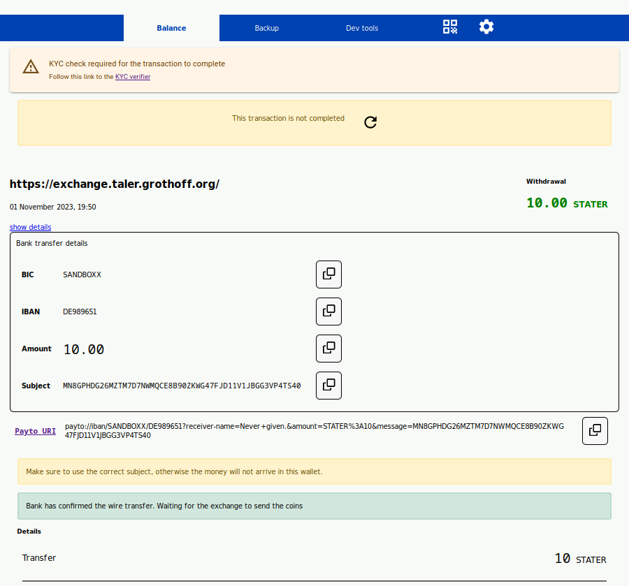Copy the Amount 10.00 value
Screen dimensions: 629x586
click(x=328, y=349)
